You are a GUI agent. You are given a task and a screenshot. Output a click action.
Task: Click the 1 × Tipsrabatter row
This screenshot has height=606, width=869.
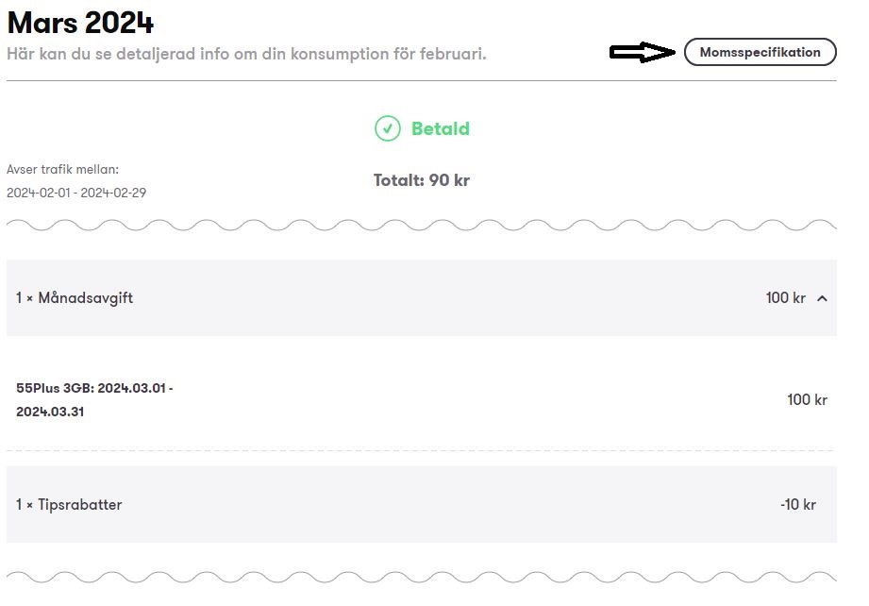click(x=421, y=505)
